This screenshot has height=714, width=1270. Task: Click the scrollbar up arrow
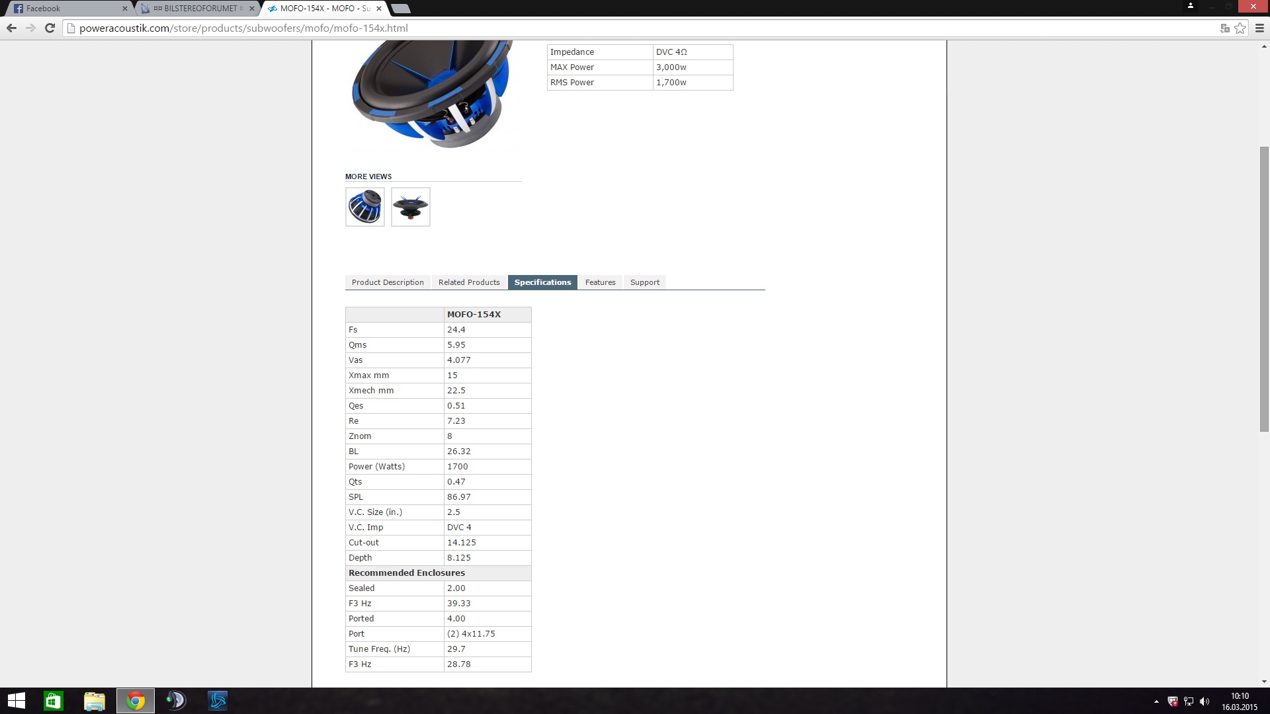coord(1264,46)
